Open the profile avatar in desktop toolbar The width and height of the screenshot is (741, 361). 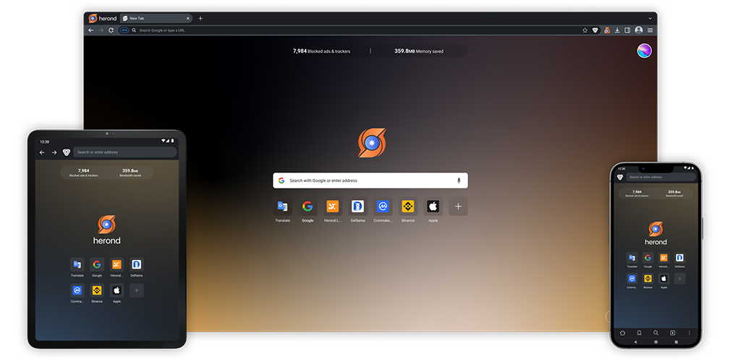click(x=639, y=30)
